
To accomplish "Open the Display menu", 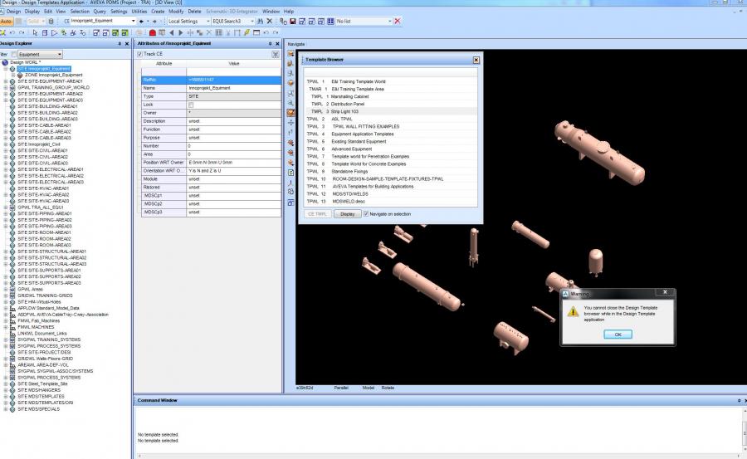I will coord(32,11).
